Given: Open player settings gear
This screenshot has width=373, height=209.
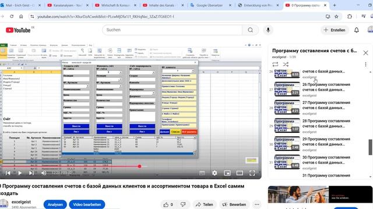Looking at the screenshot, I should coord(214,173).
